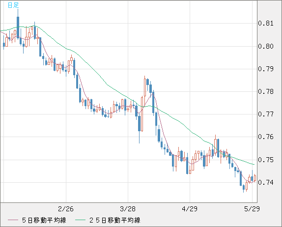Click the 日足 chart label
This screenshot has width=282, height=227.
tap(13, 5)
